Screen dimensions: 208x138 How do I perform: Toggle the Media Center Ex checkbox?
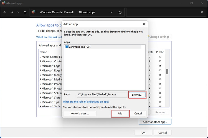[x=40, y=57]
